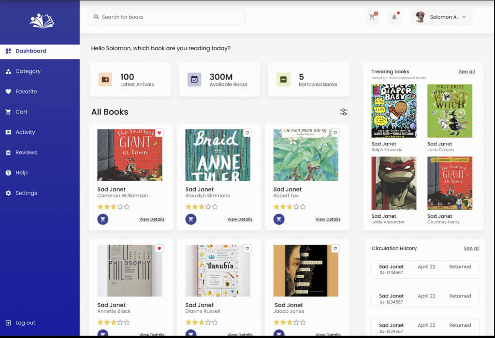The height and width of the screenshot is (338, 495).
Task: Add Robert Fox's book to cart
Action: click(279, 219)
